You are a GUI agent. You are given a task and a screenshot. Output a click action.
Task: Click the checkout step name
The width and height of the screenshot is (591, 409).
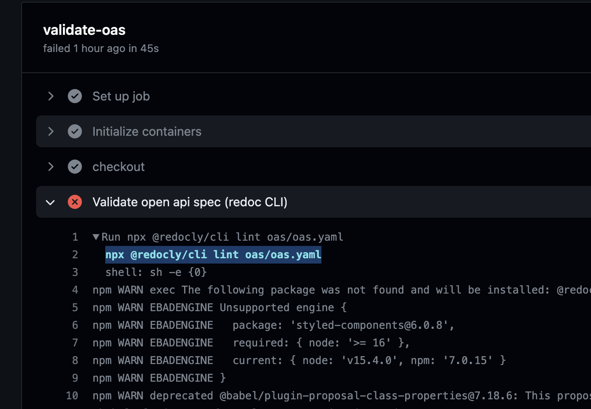(x=118, y=167)
